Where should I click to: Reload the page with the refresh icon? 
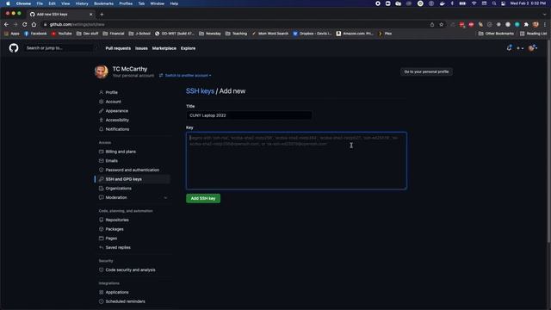pos(25,24)
